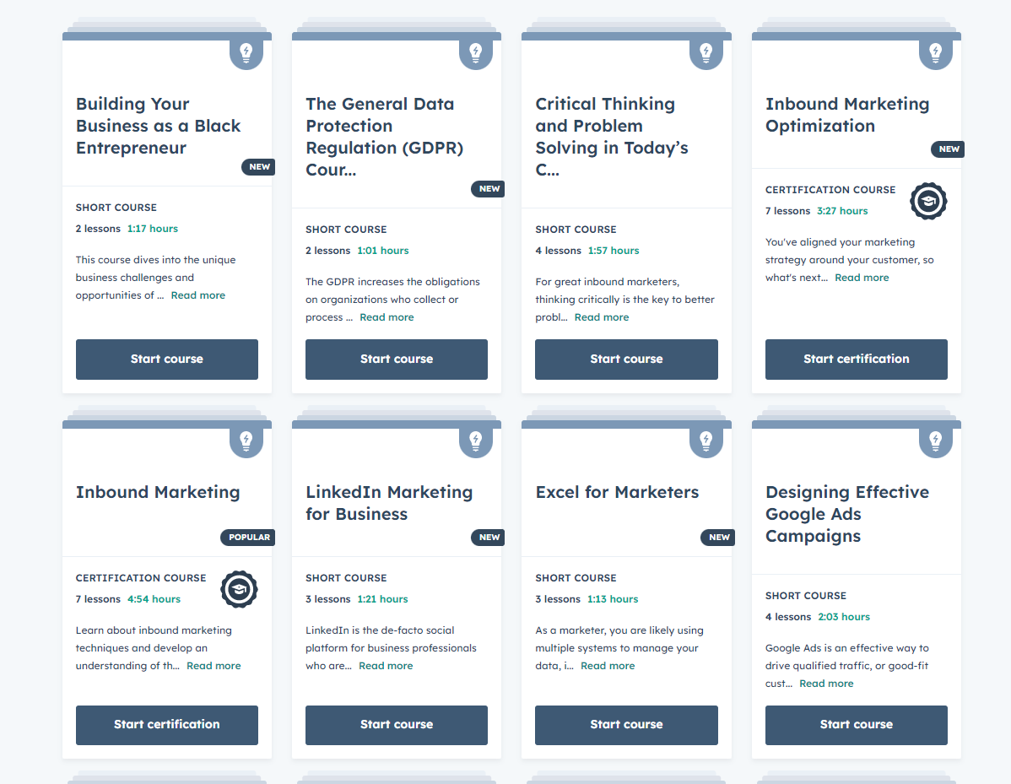The image size is (1011, 784).
Task: Click the POPULAR badge on Inbound Marketing
Action: (x=249, y=538)
